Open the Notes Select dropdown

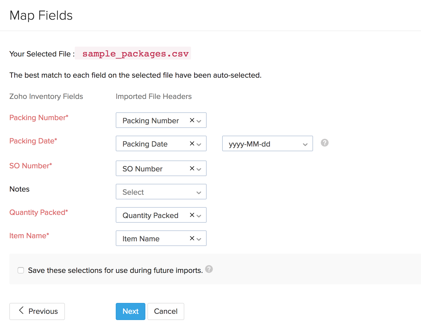click(x=161, y=192)
